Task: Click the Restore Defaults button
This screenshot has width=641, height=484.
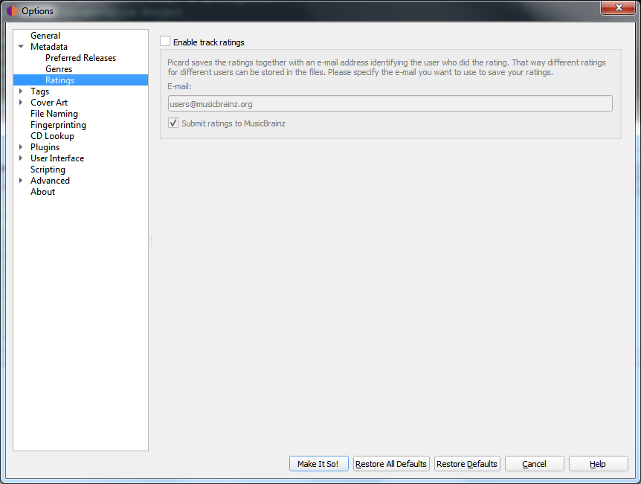Action: pos(467,464)
